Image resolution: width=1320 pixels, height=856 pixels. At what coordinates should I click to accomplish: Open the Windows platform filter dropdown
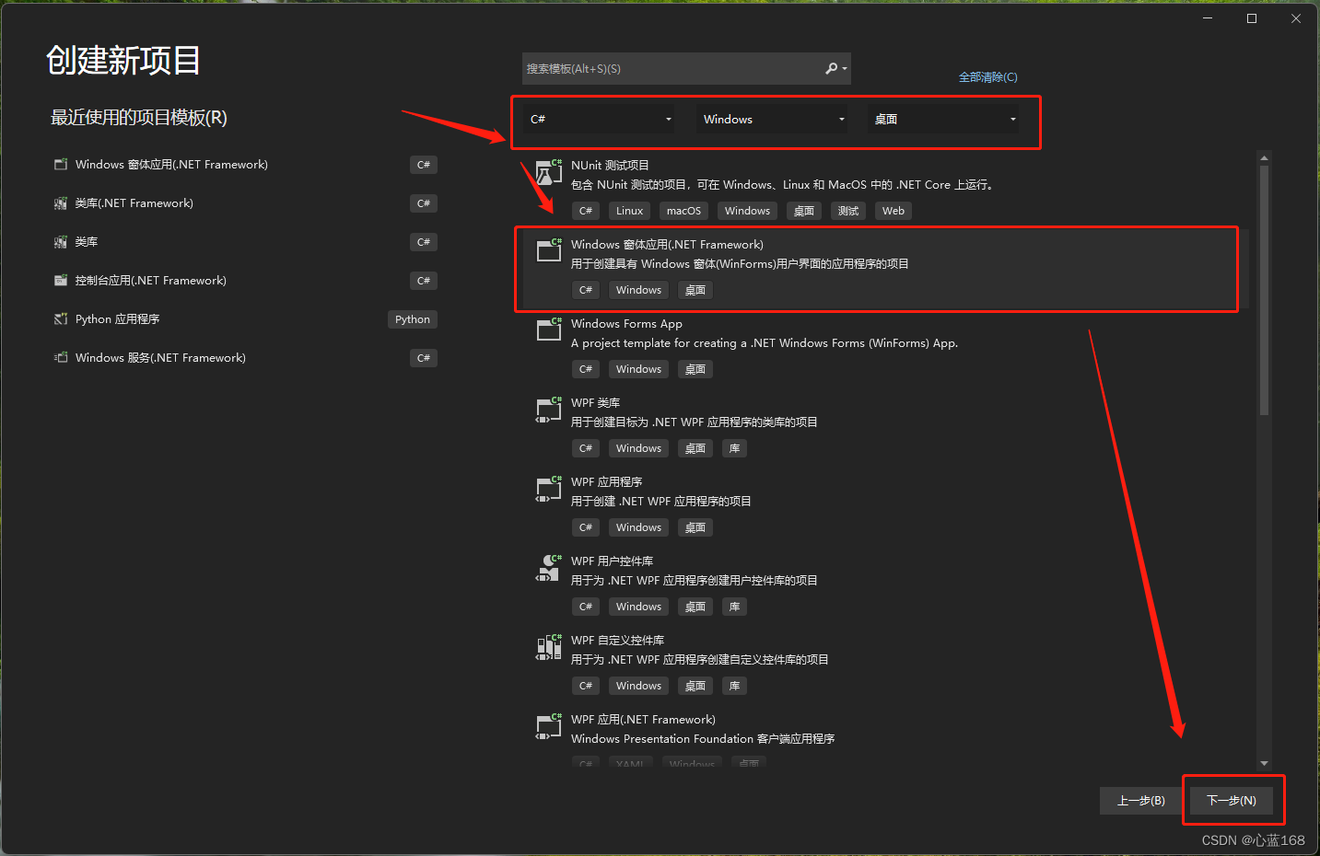[x=772, y=119]
